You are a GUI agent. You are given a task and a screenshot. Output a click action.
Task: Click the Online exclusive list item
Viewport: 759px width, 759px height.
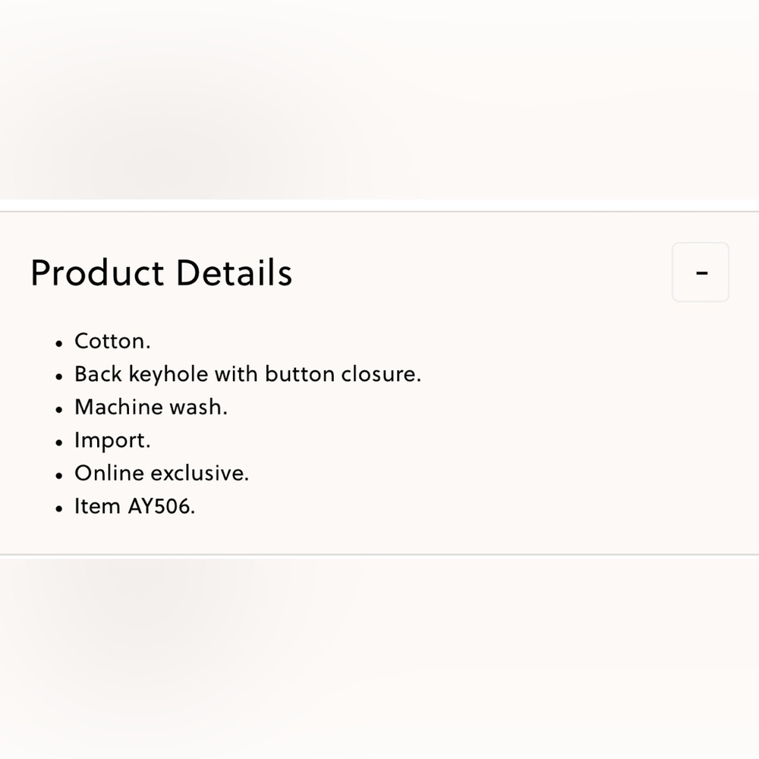click(161, 474)
